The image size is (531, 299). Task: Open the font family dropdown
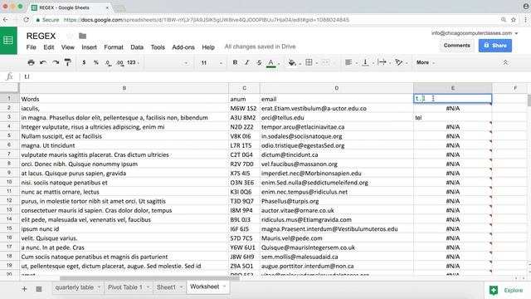[x=166, y=63]
